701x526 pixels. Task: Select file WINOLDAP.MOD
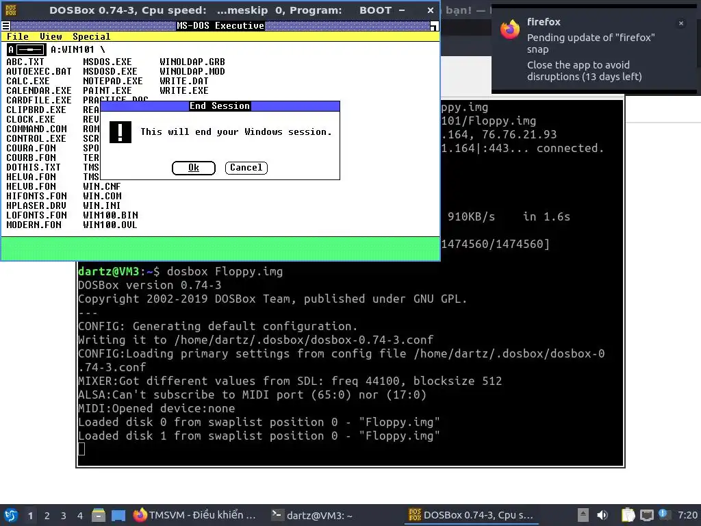coord(192,71)
